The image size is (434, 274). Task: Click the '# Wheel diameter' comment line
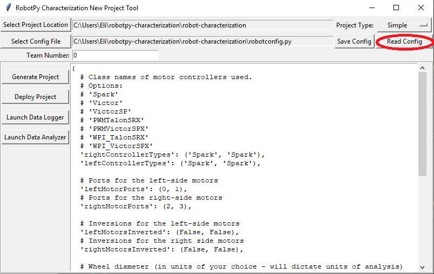(x=241, y=266)
